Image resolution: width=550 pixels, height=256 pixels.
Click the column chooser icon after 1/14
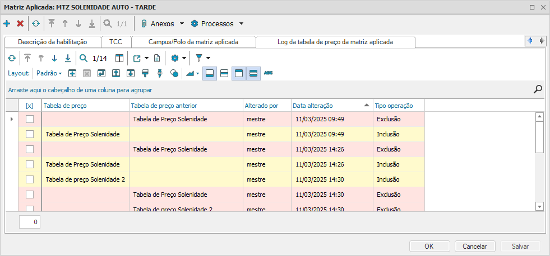119,58
